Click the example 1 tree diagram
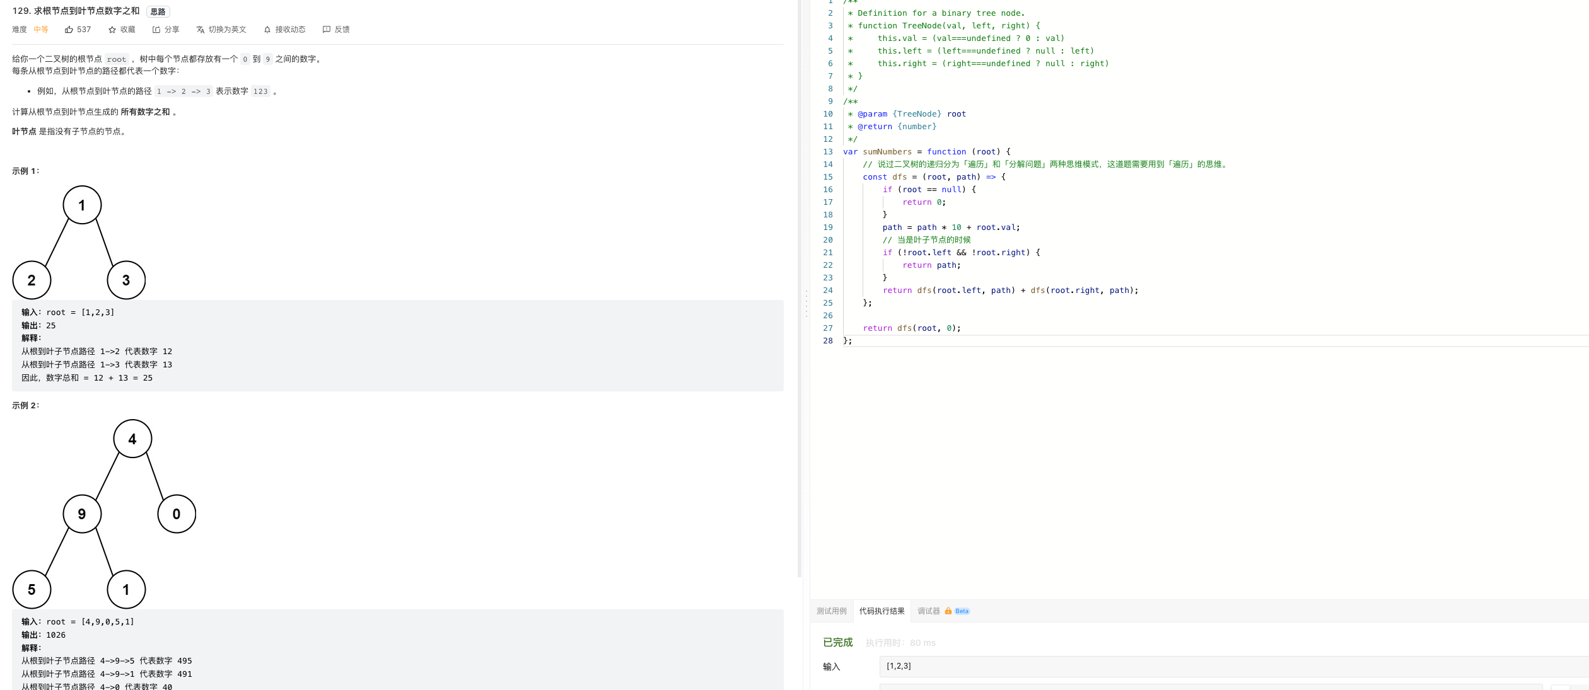The image size is (1589, 690). tap(79, 243)
